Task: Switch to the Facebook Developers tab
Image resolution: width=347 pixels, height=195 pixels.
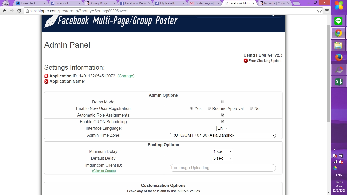Action: coord(135,3)
